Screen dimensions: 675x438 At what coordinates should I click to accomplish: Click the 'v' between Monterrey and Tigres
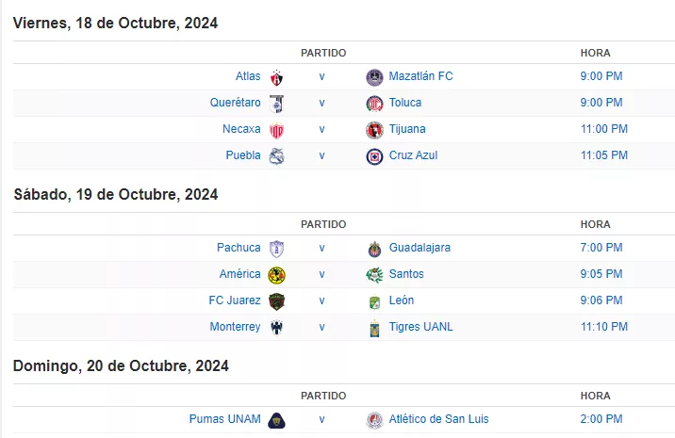tap(321, 328)
